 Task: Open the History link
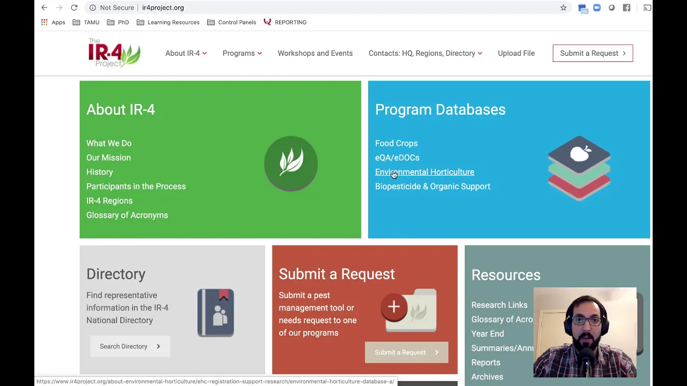pos(100,172)
